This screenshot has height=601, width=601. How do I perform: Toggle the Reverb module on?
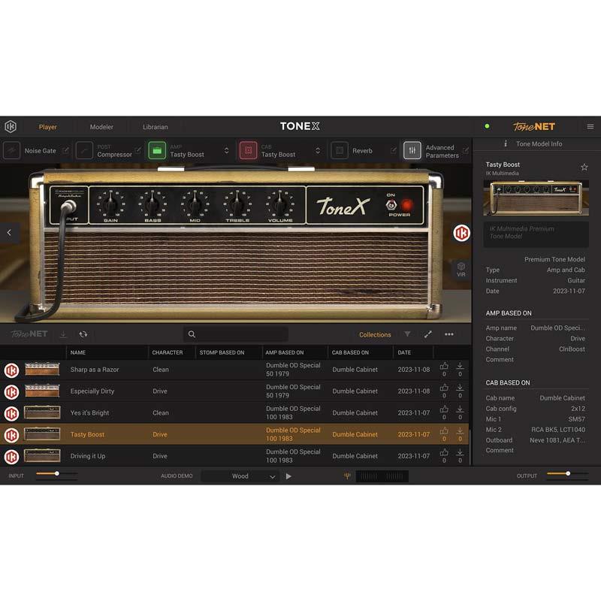point(340,150)
